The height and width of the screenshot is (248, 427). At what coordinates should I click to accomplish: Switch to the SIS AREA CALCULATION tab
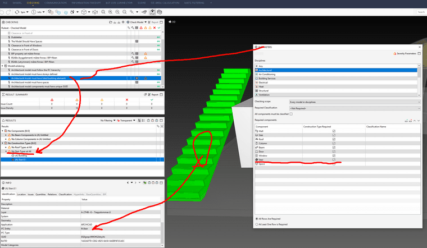[165, 3]
